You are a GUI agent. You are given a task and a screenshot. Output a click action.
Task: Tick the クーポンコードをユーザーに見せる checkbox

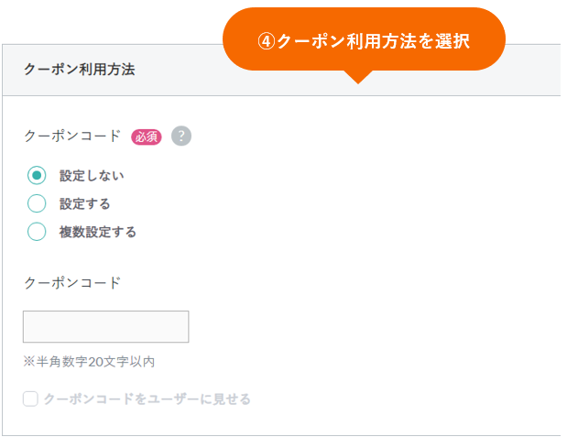pos(30,399)
